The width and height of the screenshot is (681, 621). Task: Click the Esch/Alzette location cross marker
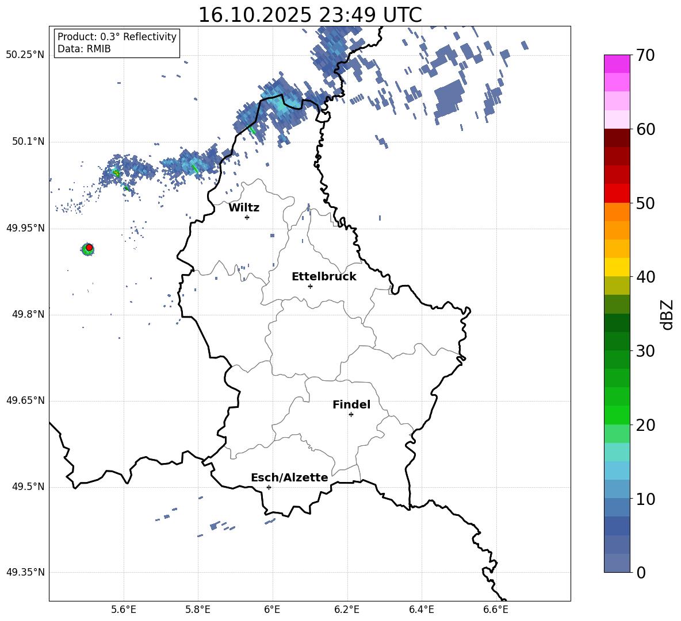pos(269,487)
